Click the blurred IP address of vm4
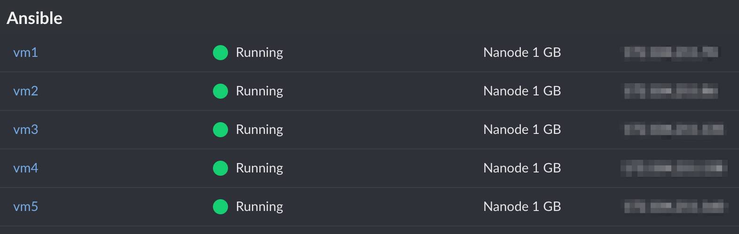The height and width of the screenshot is (234, 739). coord(674,168)
